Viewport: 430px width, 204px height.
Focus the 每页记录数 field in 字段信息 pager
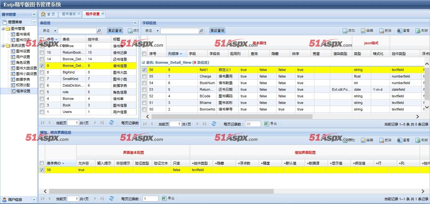tap(253, 124)
